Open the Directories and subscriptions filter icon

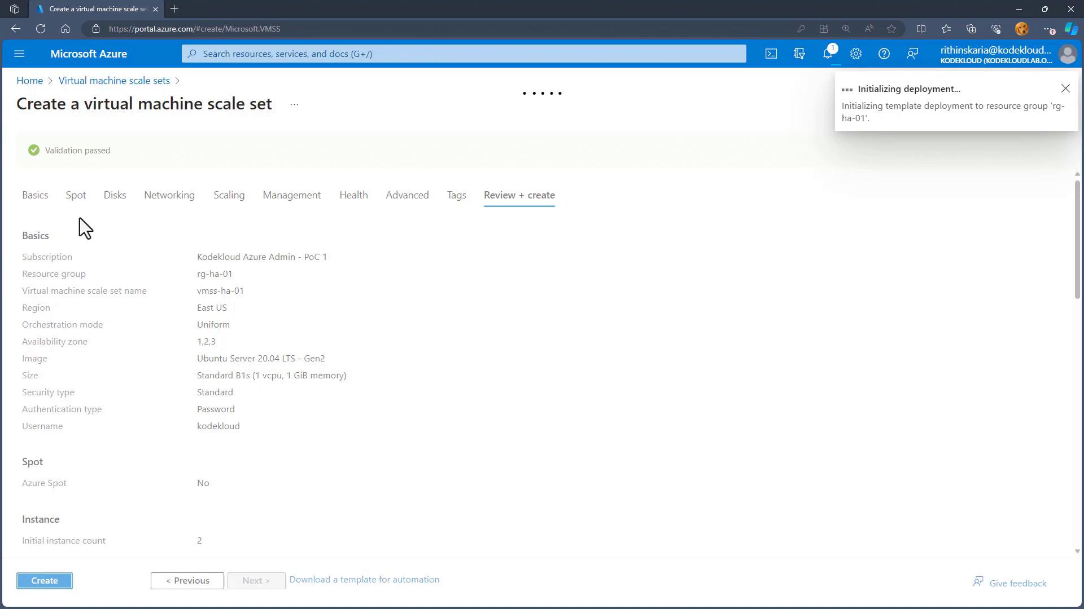[x=799, y=54]
